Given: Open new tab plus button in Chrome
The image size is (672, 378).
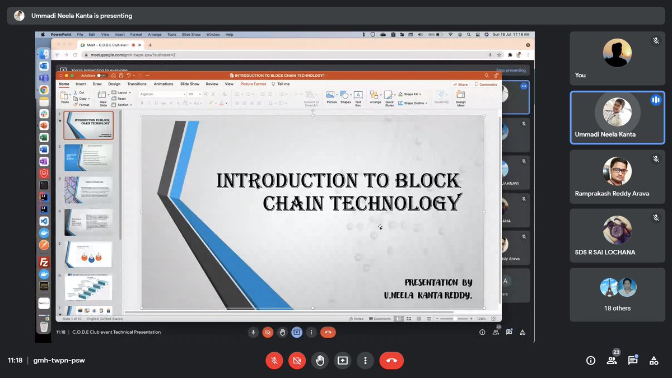Looking at the screenshot, I should click(x=150, y=45).
